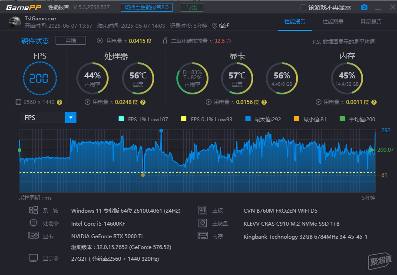Image resolution: width=397 pixels, height=275 pixels.
Task: Click the memory module icon beside 内存
Action: (203, 235)
